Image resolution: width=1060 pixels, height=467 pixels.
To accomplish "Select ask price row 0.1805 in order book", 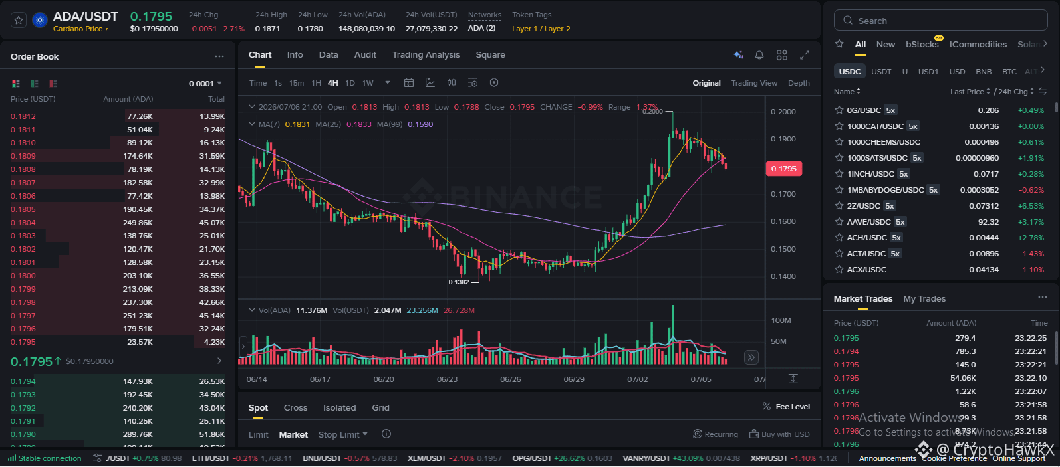I will pyautogui.click(x=118, y=209).
